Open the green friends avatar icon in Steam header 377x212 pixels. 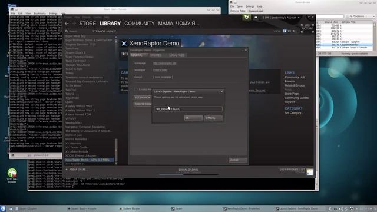coord(247,17)
